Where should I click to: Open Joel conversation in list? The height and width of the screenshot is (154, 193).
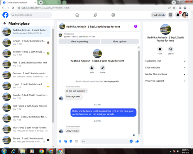26,107
